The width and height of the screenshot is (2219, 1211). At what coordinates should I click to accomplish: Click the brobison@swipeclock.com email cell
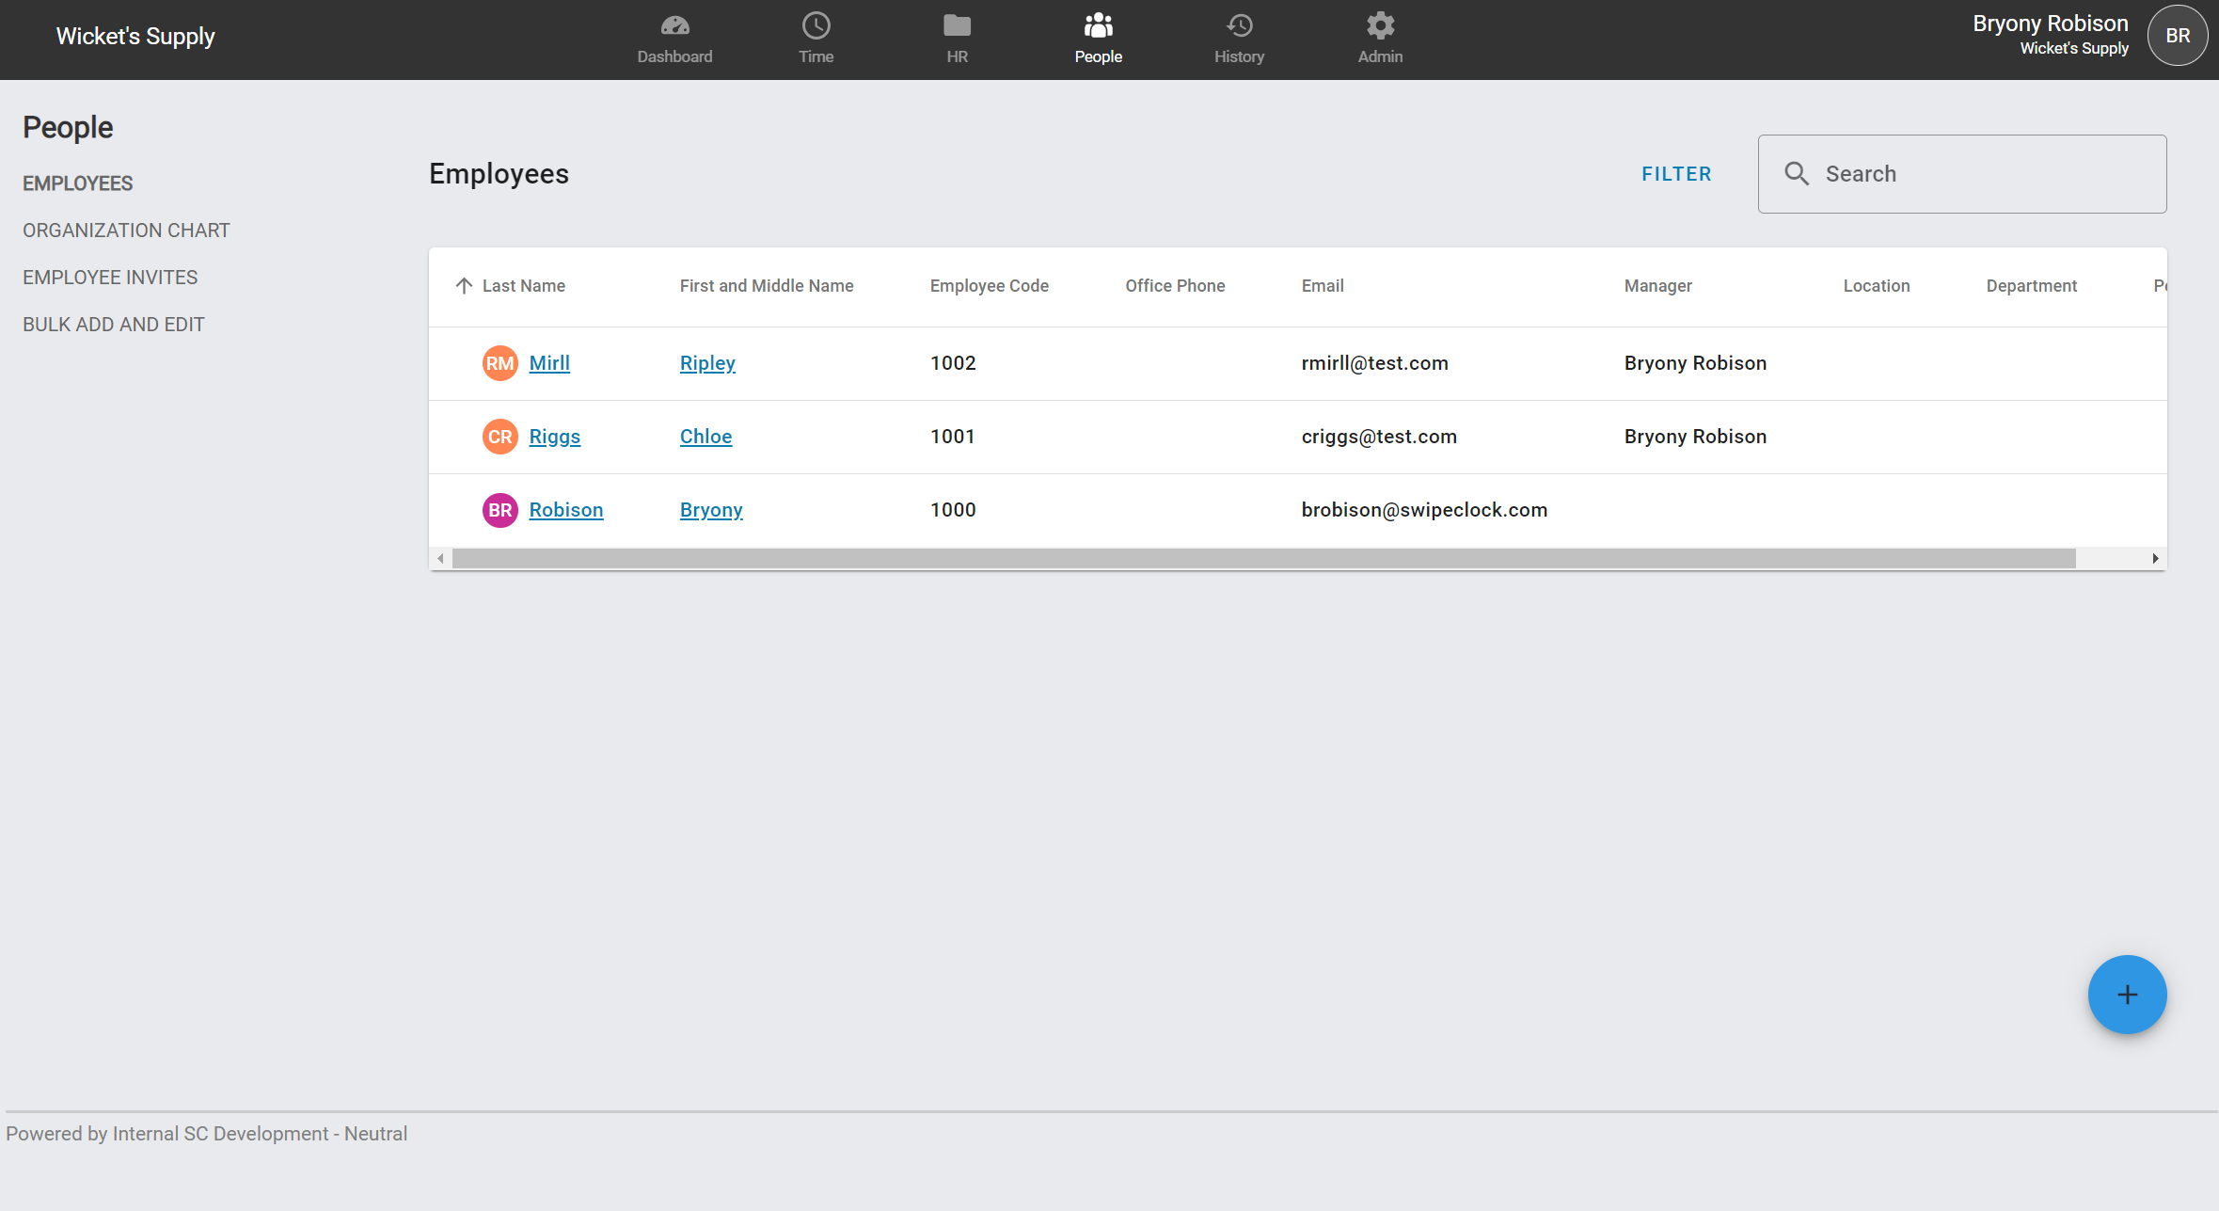[x=1424, y=510]
